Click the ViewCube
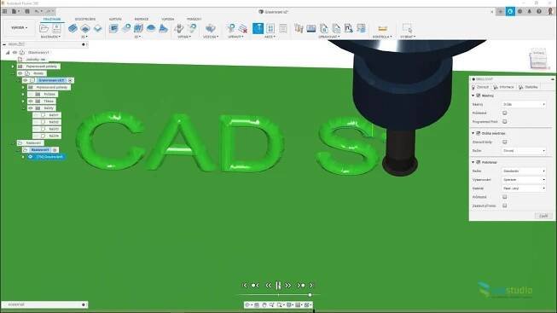 pyautogui.click(x=538, y=59)
